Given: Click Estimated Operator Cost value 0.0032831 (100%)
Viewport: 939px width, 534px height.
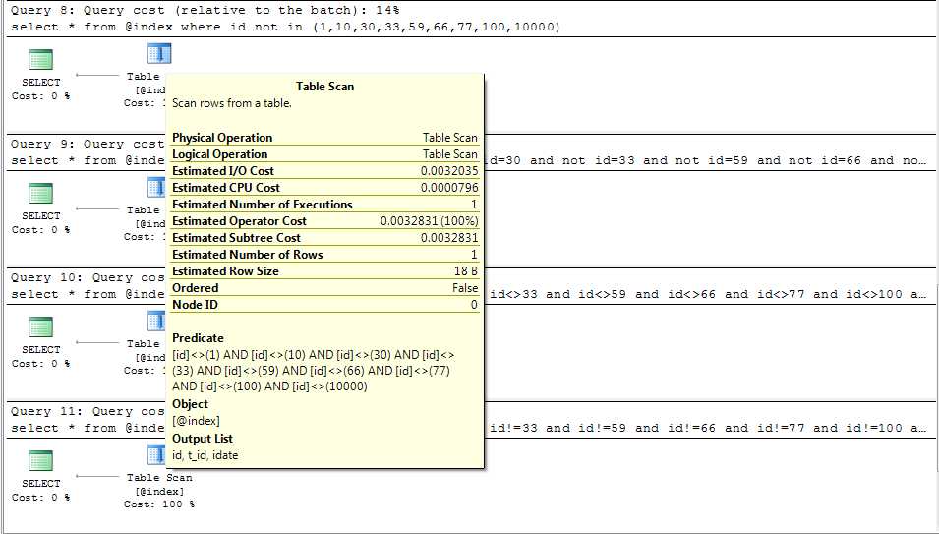Looking at the screenshot, I should 430,221.
